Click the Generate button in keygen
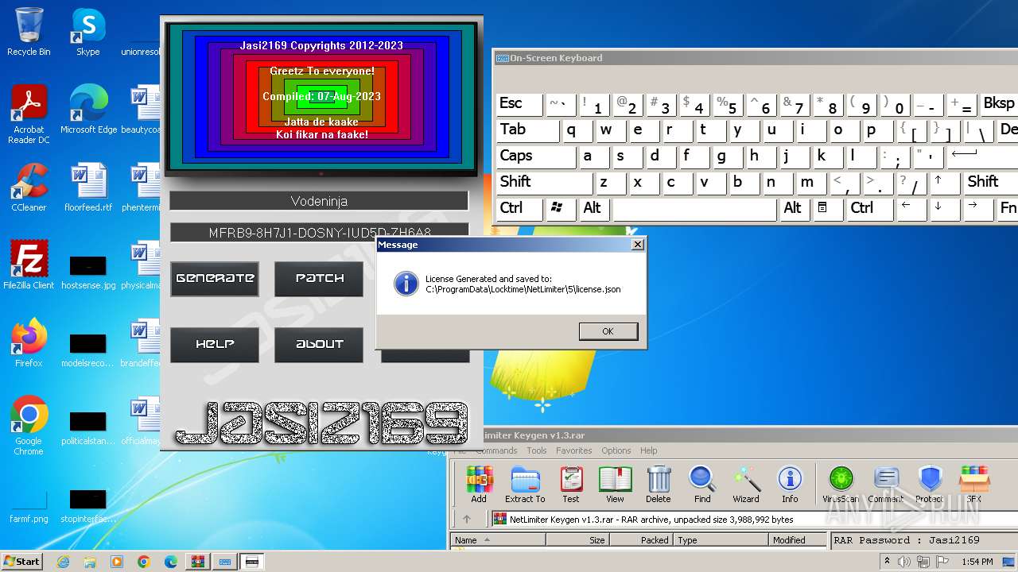Screen dimensions: 1018x572 coord(215,279)
